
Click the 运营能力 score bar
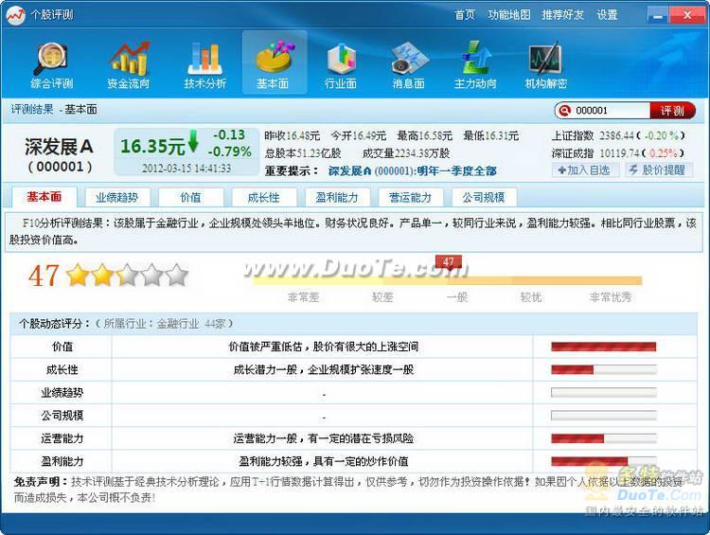[x=604, y=438]
